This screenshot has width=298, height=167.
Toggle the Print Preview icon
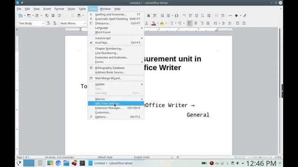point(59,16)
